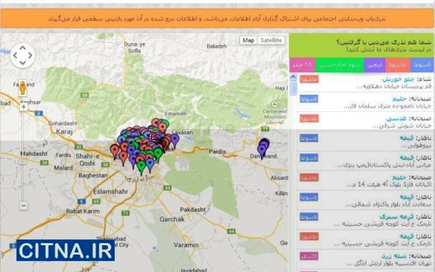Screen dimensions: 435x272
Task: Open the green امام حسین filter tab
Action: (339, 65)
